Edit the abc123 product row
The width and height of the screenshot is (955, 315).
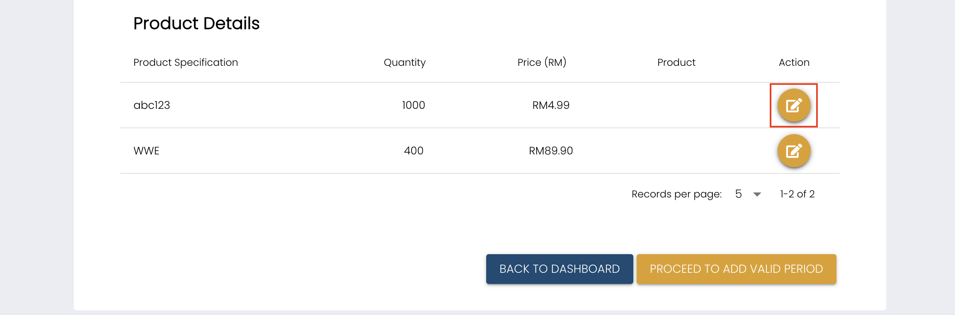pyautogui.click(x=794, y=105)
